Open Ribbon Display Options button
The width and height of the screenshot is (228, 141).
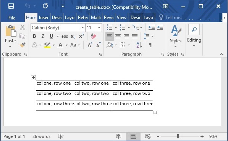tap(165, 6)
